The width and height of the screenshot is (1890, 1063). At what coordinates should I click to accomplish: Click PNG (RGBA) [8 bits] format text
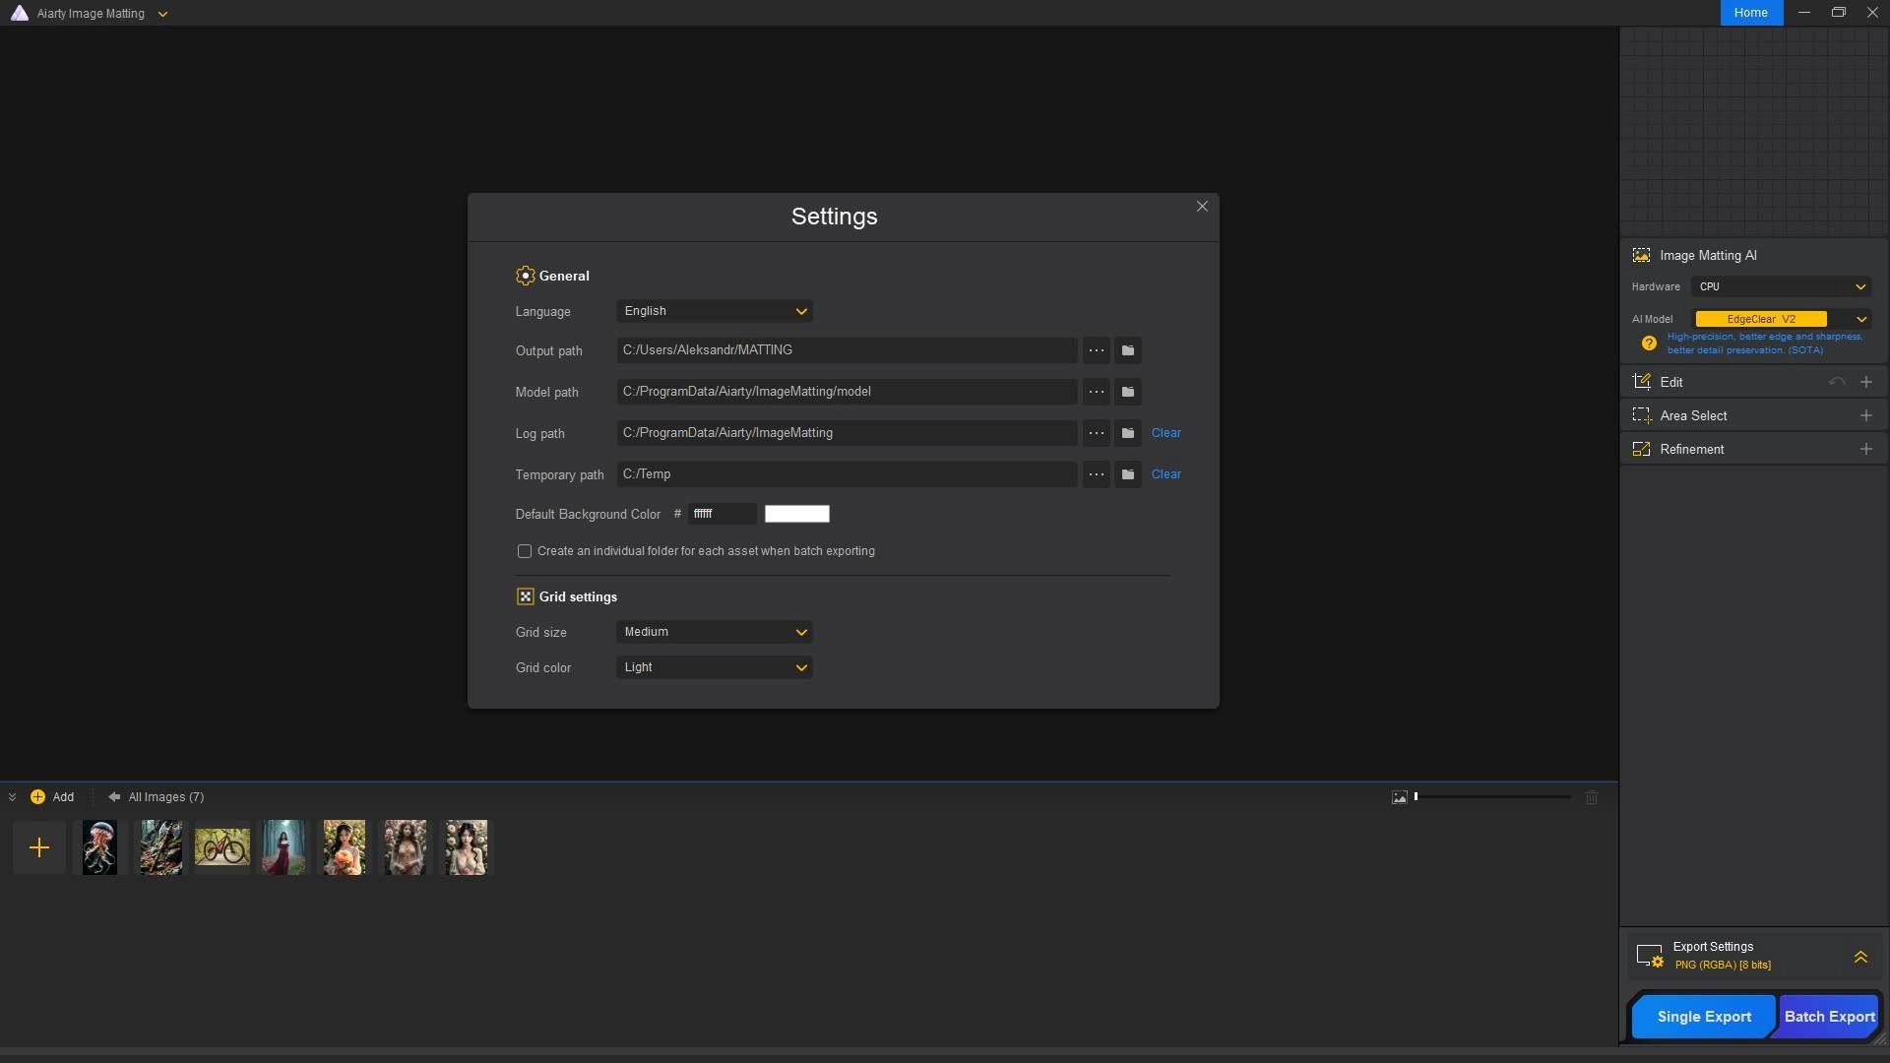1723,966
